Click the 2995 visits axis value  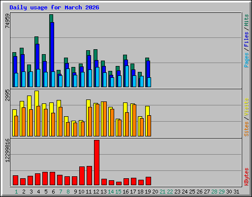7,95
